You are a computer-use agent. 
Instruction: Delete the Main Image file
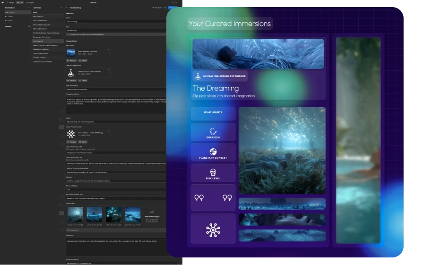(83, 60)
